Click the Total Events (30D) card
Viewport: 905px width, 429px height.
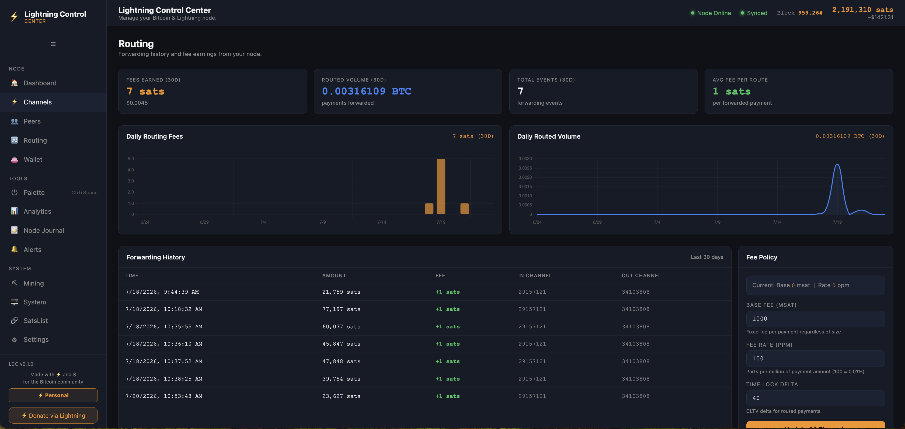tap(603, 91)
